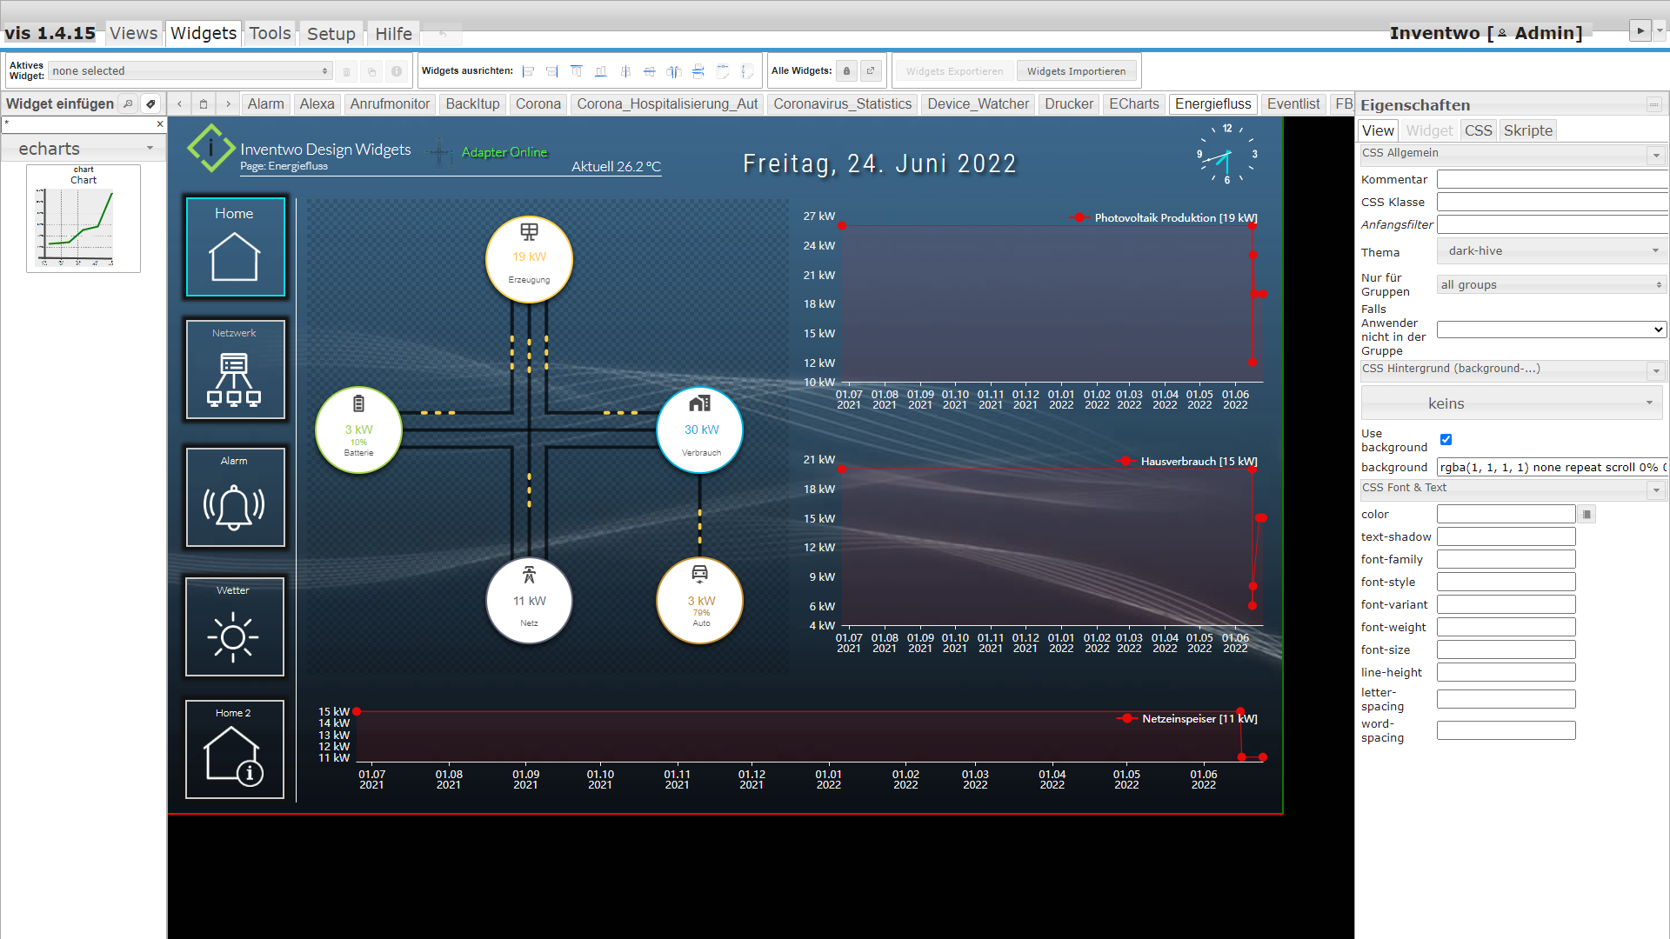
Task: Collapse the CSS Hintergrund section
Action: [1656, 371]
